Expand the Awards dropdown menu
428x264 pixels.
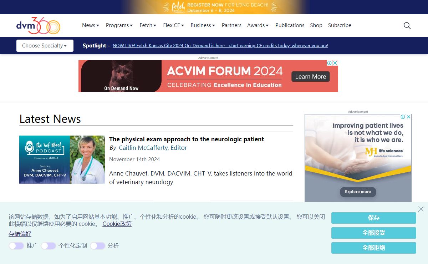tap(258, 25)
